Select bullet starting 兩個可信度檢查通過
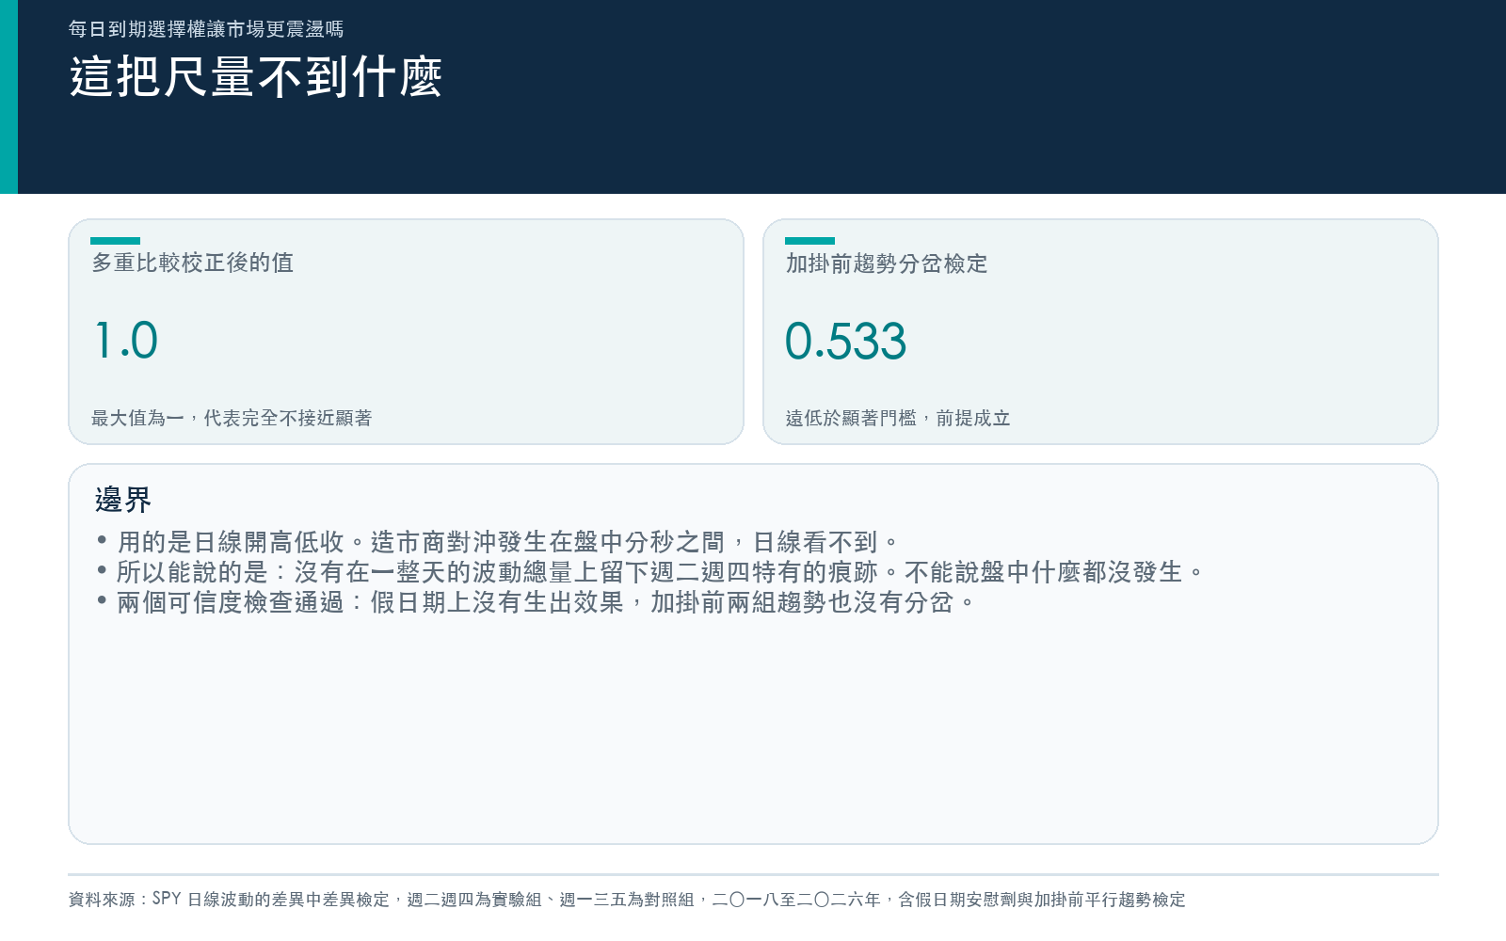1506x941 pixels. click(536, 602)
